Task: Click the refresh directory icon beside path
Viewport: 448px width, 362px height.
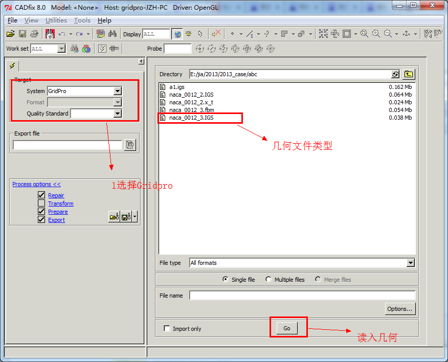Action: point(395,74)
